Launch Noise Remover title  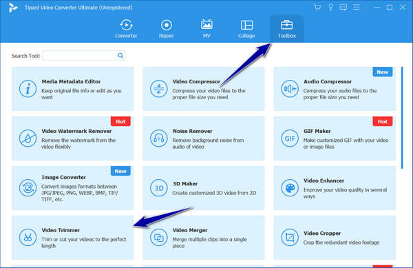pos(192,131)
